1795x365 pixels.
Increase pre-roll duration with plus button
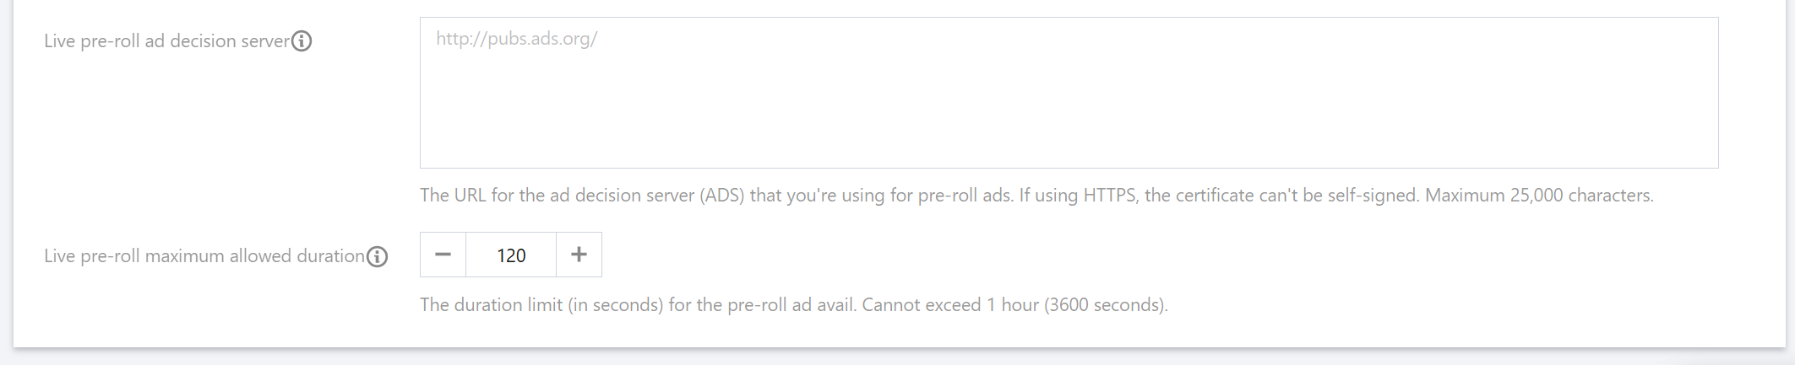coord(579,255)
